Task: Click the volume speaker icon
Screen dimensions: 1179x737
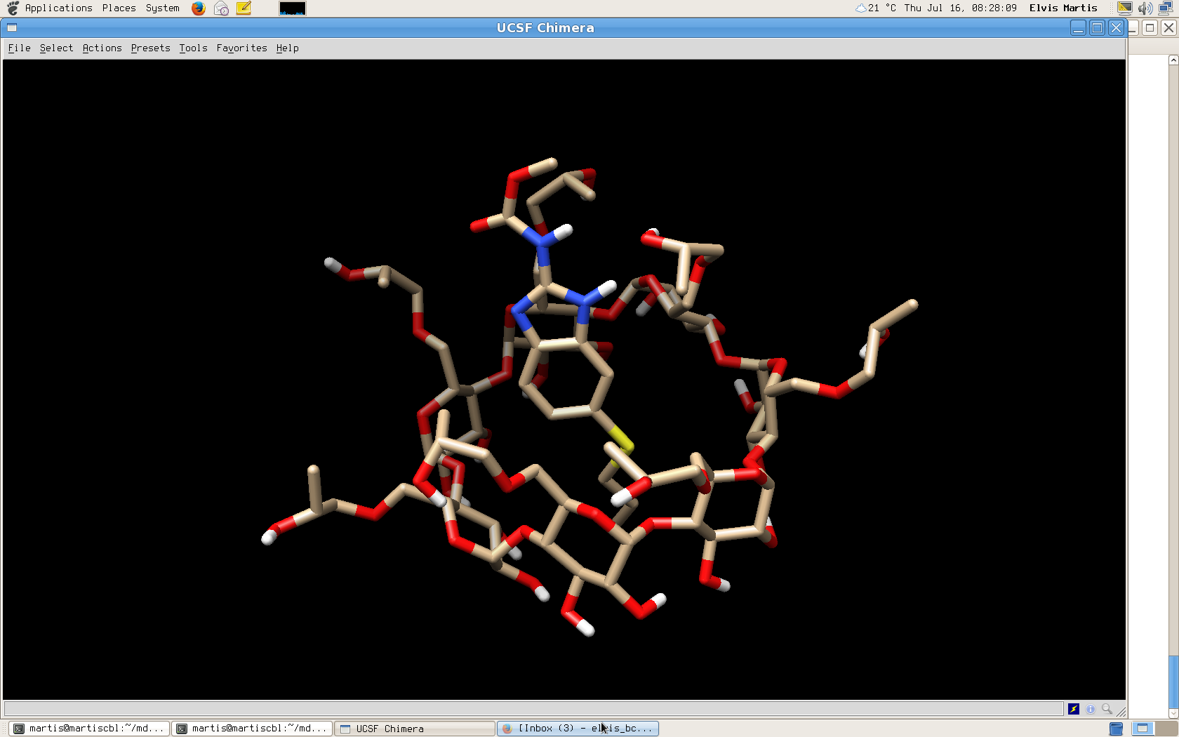Action: 1145,8
